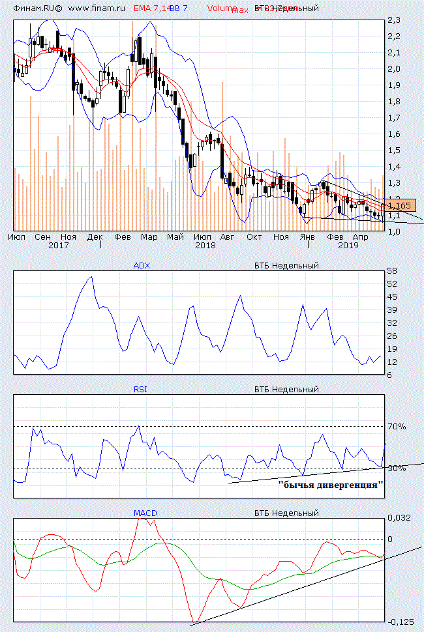This screenshot has height=632, width=424.
Task: Click the 19 value on ADX axis
Action: [392, 349]
